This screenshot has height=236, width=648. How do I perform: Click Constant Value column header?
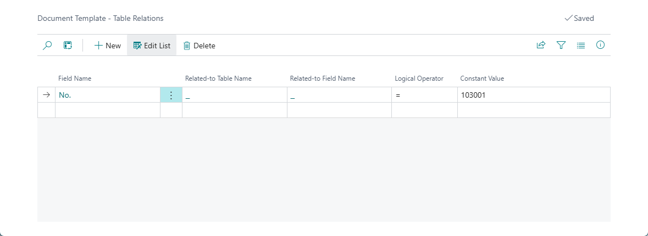point(482,78)
